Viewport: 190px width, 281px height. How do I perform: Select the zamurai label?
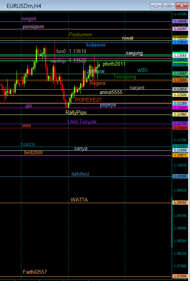coord(96,71)
